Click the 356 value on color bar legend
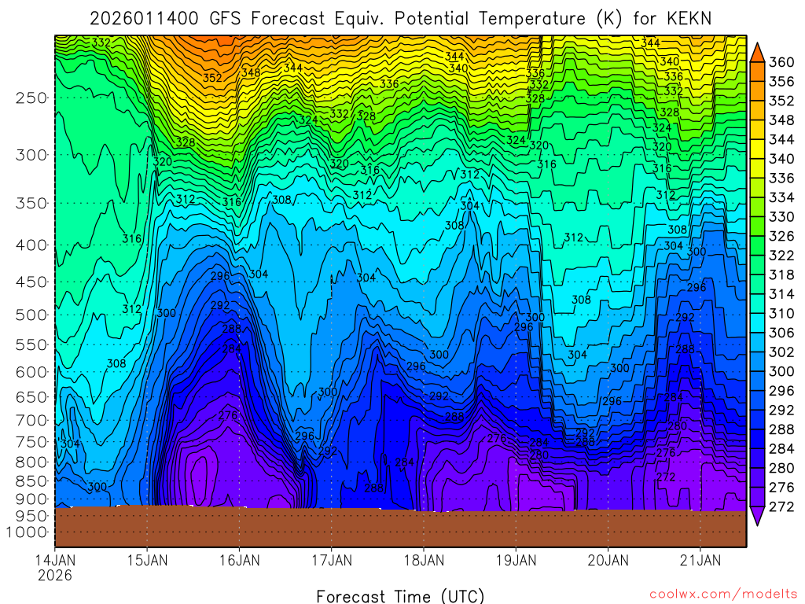Screen dimensions: 805x604 point(781,82)
